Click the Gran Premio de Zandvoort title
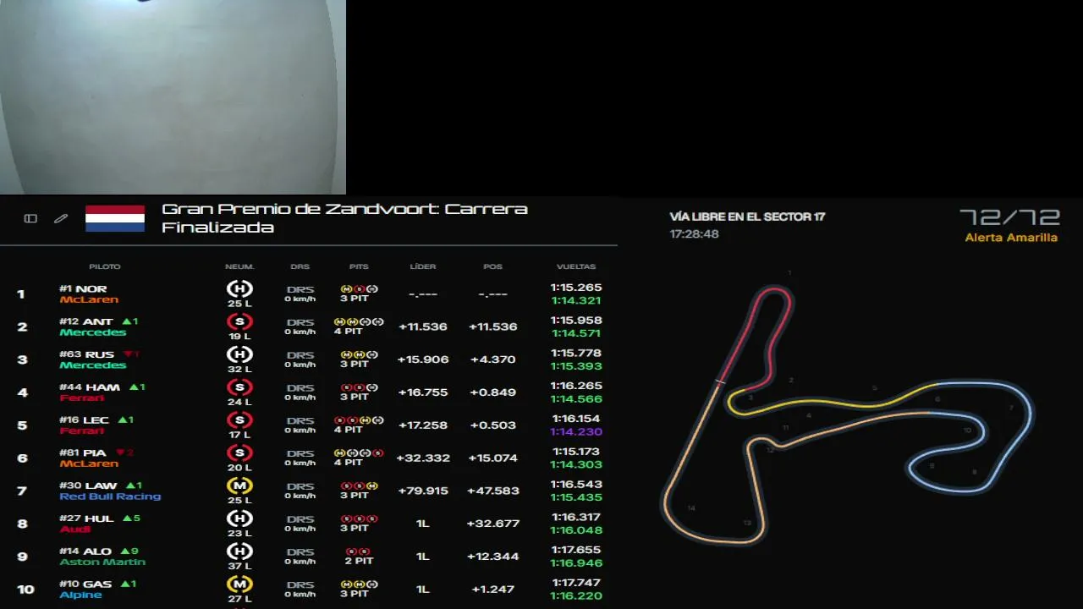Screen dimensions: 1083x609 click(344, 217)
